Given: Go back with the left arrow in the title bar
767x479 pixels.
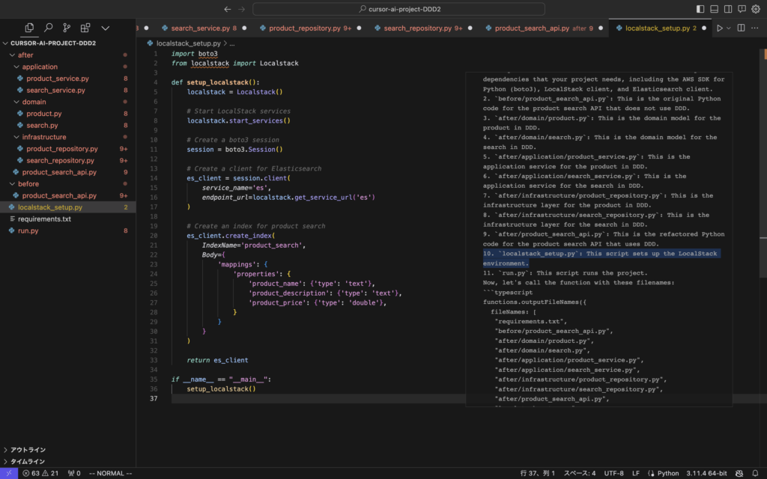Looking at the screenshot, I should tap(228, 9).
